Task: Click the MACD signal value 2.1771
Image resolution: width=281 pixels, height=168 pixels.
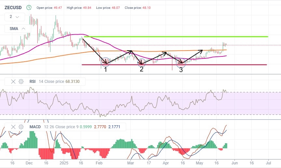Action: click(114, 127)
